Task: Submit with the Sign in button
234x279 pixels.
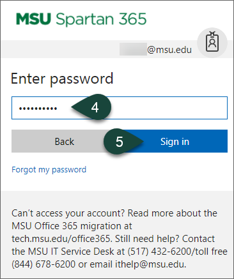Action: pos(175,141)
